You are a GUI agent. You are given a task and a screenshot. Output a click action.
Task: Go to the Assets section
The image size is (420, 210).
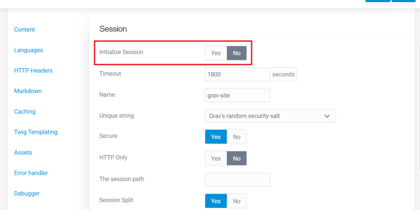pyautogui.click(x=23, y=152)
